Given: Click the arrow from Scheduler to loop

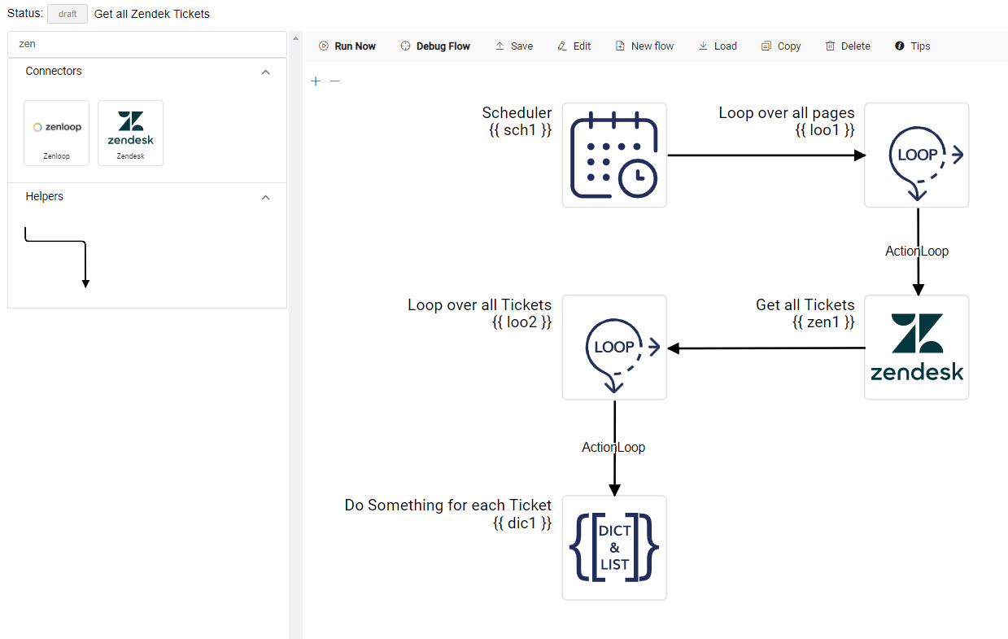Looking at the screenshot, I should point(766,155).
